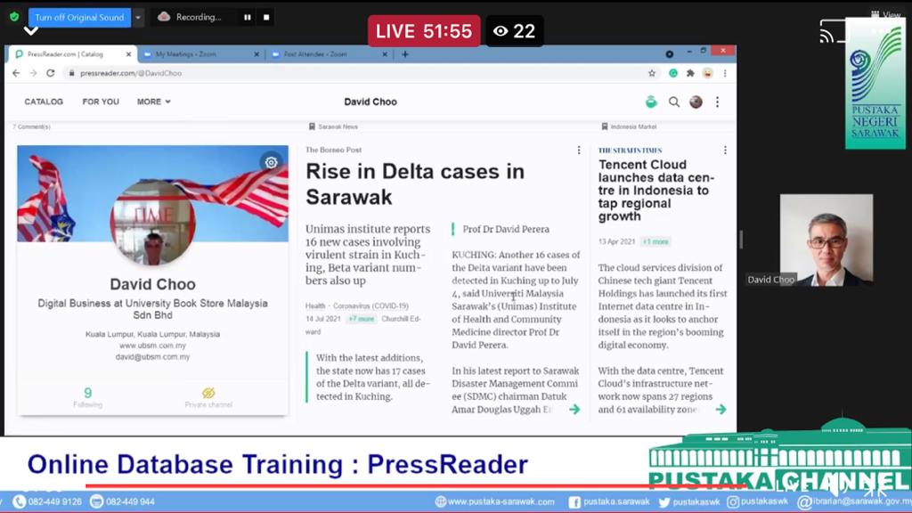Open the Indonesia Market bookmark label
The width and height of the screenshot is (912, 513).
(x=629, y=126)
